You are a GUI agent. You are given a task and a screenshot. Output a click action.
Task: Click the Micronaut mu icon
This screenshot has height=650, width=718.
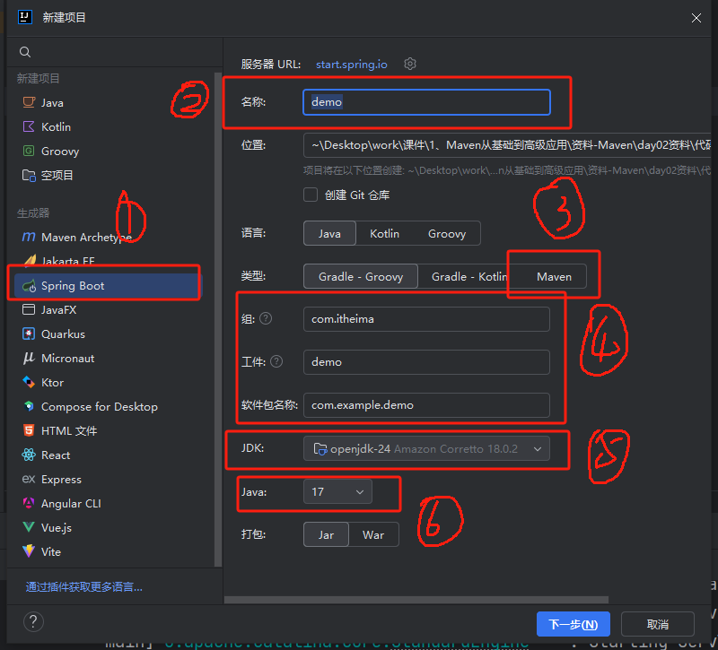tap(29, 358)
